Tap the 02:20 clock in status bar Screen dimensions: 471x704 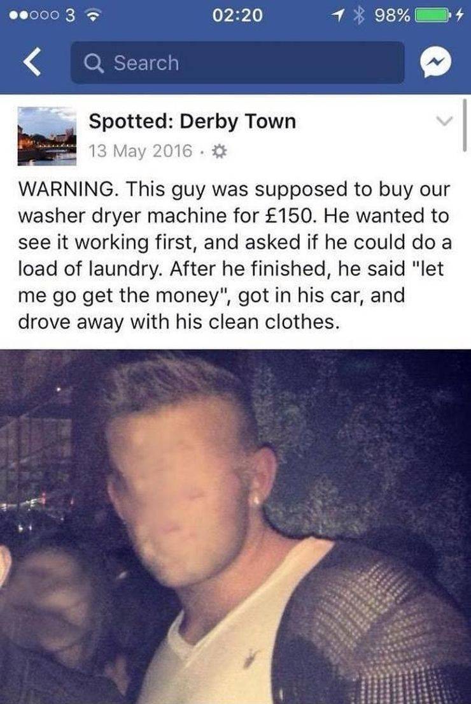pyautogui.click(x=237, y=16)
